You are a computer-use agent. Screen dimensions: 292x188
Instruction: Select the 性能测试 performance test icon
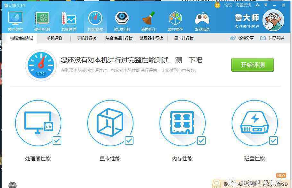point(95,21)
